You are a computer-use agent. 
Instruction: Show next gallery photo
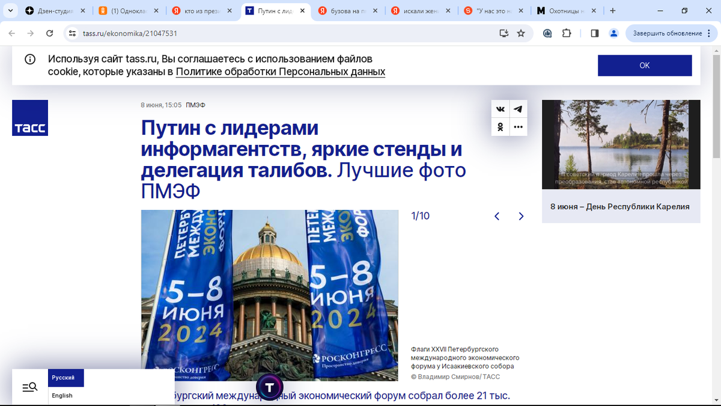point(521,217)
